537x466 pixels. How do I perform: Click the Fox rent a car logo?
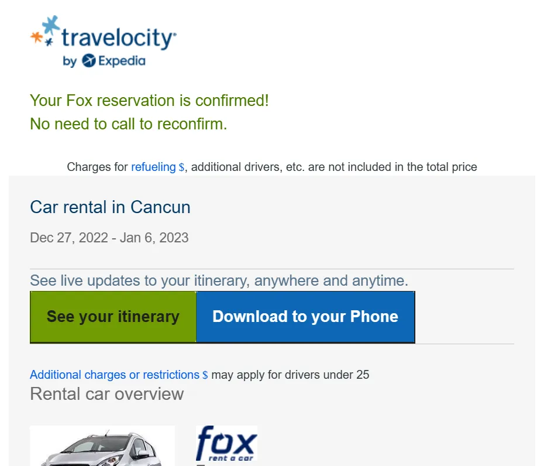226,443
